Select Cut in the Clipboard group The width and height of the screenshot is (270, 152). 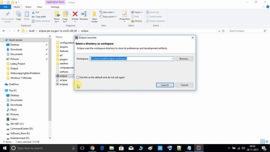tap(35, 12)
